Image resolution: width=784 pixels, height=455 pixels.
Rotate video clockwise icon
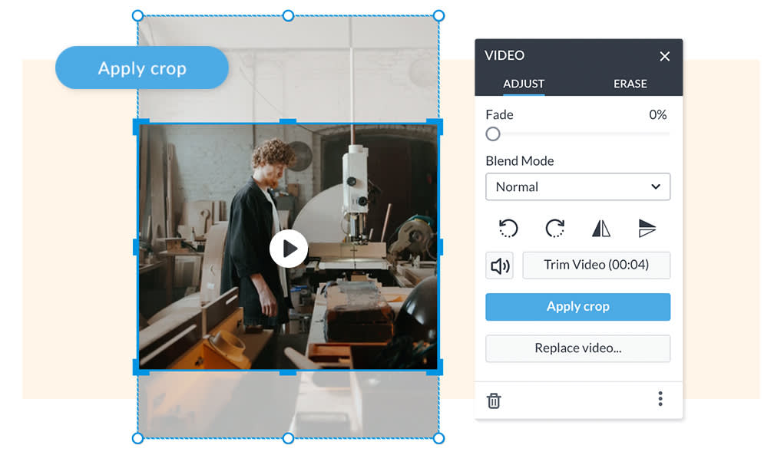[x=554, y=228]
